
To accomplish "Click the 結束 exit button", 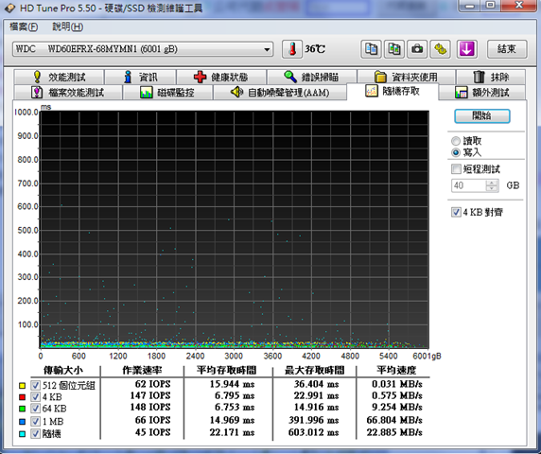I will click(x=507, y=49).
